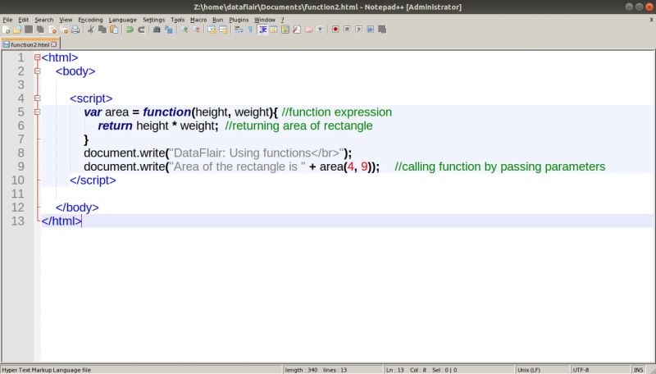
Task: Click line number 9 in the margin
Action: click(21, 166)
